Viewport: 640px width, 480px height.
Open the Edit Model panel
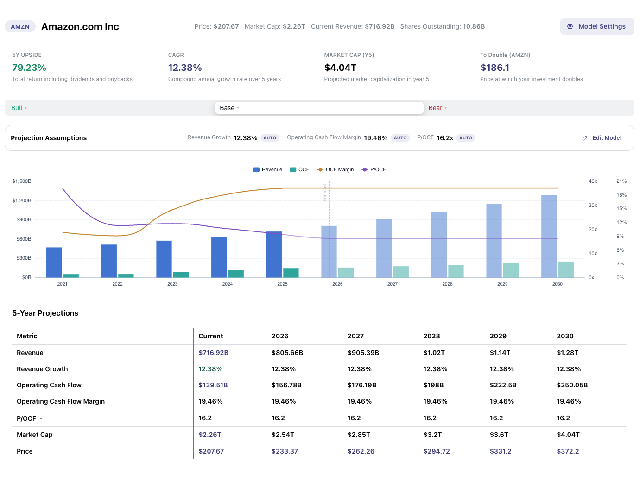[607, 137]
